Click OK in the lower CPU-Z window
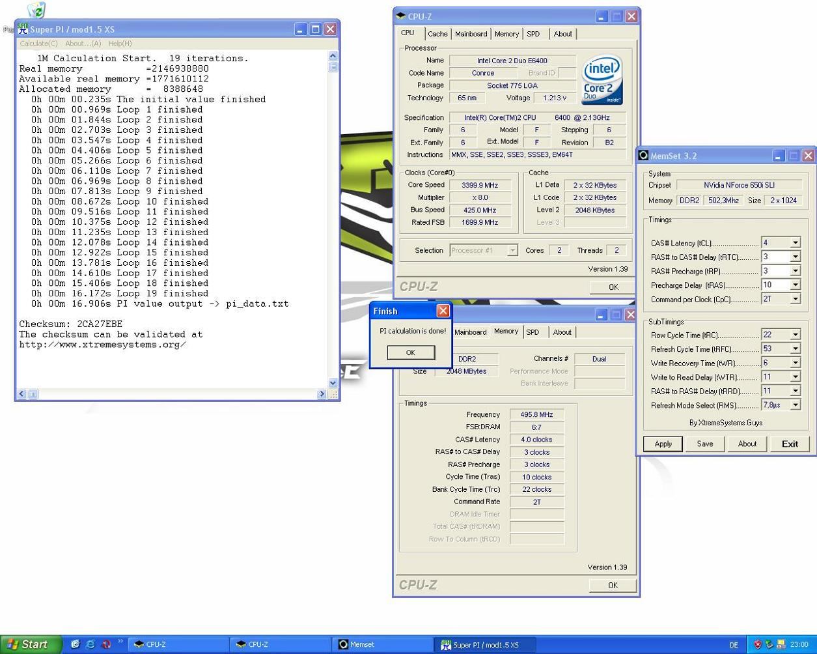 tap(613, 585)
